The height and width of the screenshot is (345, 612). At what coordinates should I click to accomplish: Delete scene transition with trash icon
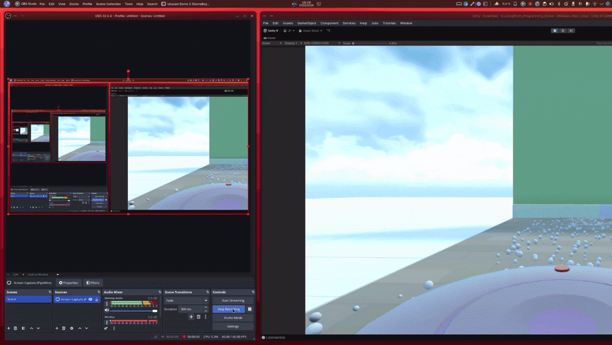tap(198, 317)
